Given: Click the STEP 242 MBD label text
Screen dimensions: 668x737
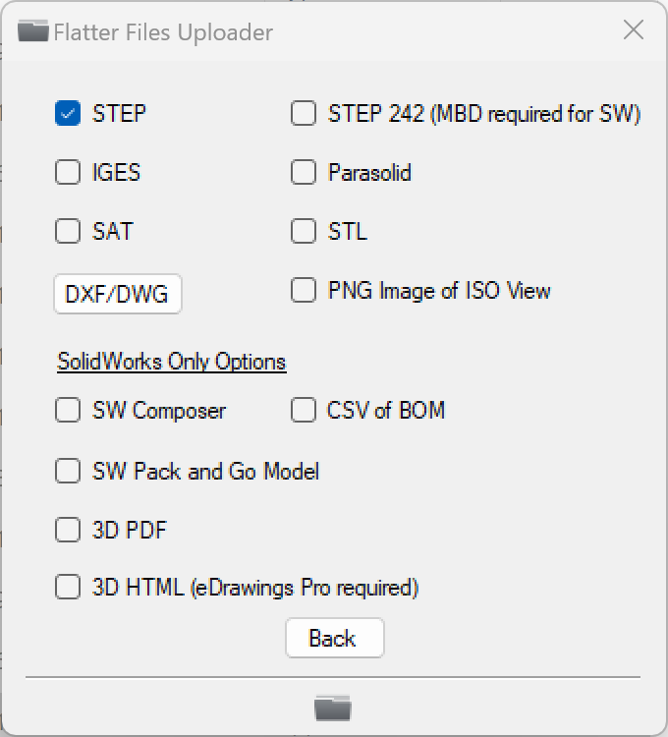Looking at the screenshot, I should [483, 114].
